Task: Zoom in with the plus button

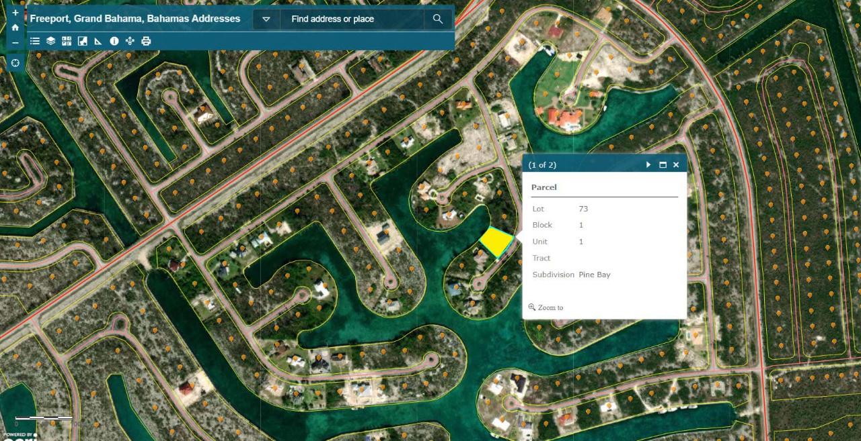Action: click(x=15, y=13)
